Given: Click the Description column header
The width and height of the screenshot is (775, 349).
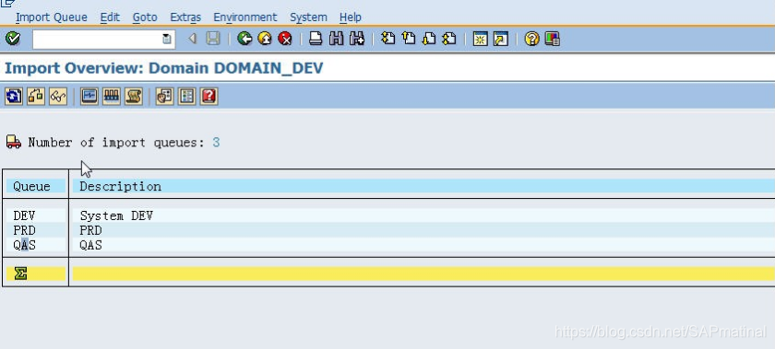Looking at the screenshot, I should 120,186.
